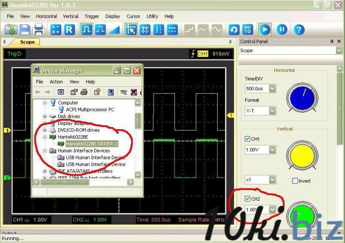Select Hantek6022BE DRIVER 2 device
The width and height of the screenshot is (345, 243).
[91, 144]
